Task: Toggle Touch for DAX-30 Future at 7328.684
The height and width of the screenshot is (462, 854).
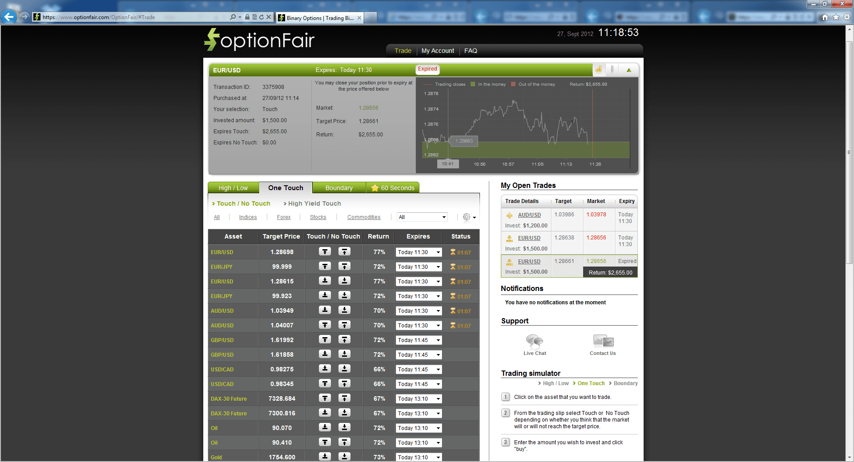Action: point(325,398)
